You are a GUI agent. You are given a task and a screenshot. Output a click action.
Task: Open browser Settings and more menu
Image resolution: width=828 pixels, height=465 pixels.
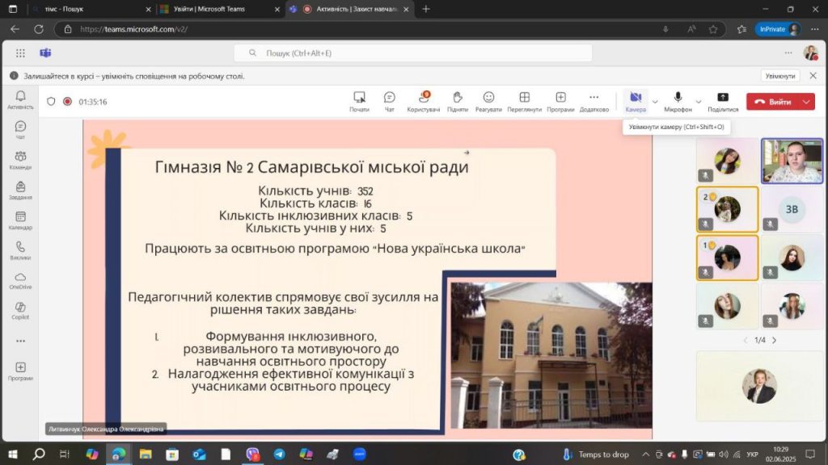tap(815, 29)
